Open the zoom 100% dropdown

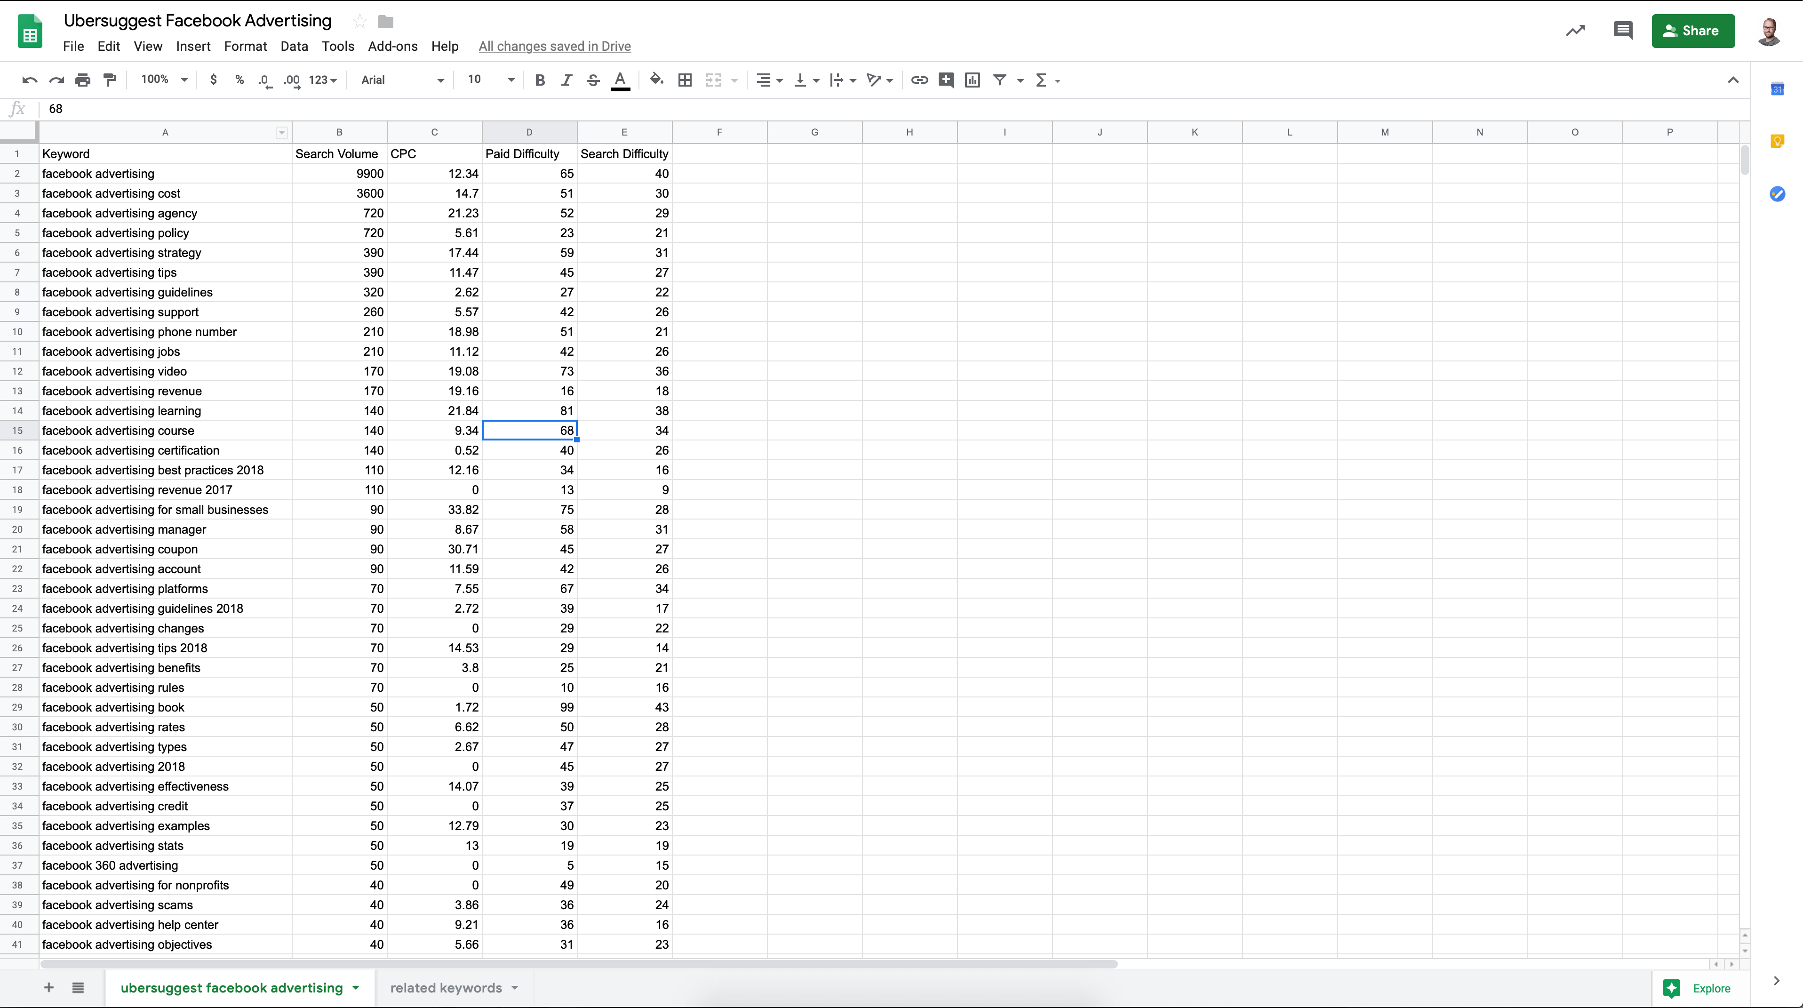(164, 80)
